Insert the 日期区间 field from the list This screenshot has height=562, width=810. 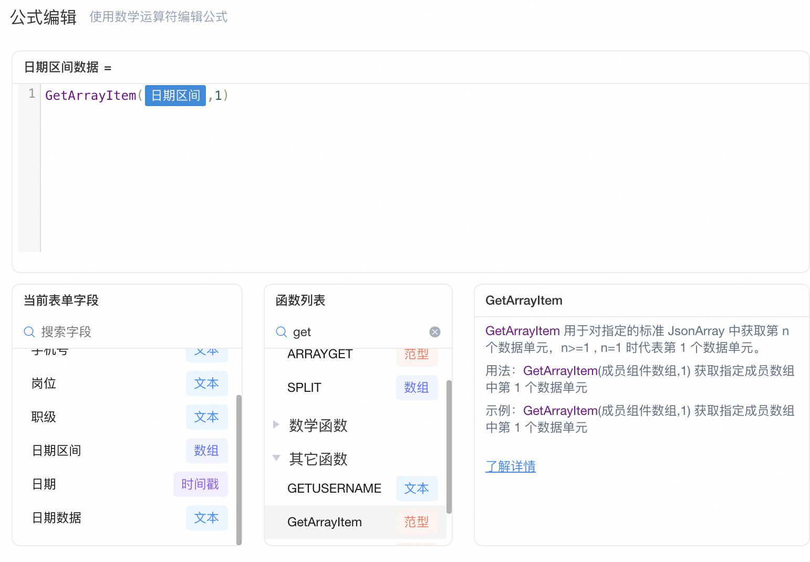[x=127, y=451]
